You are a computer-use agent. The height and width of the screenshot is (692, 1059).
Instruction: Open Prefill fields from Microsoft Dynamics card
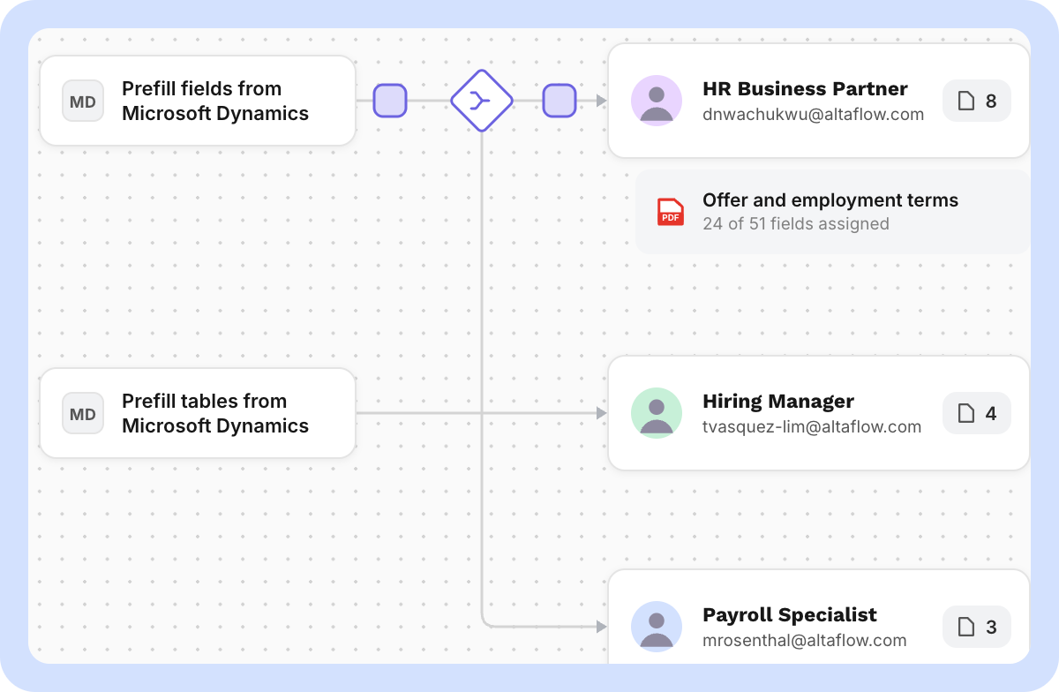(198, 101)
